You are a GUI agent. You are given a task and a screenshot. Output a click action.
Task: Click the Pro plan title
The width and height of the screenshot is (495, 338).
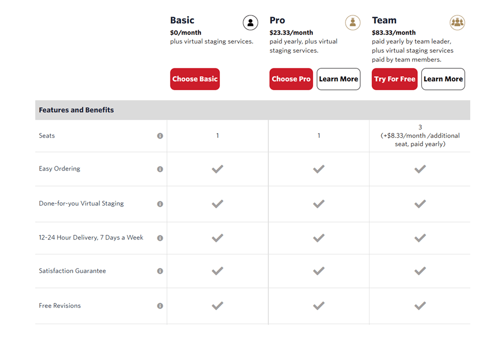coord(277,20)
